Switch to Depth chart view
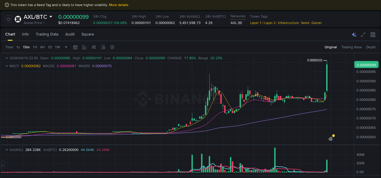Viewport: 381px width, 178px height. click(x=371, y=47)
